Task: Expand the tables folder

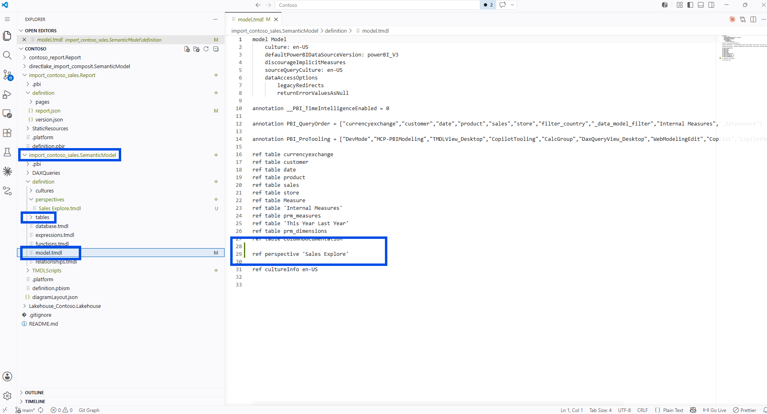Action: tap(31, 217)
